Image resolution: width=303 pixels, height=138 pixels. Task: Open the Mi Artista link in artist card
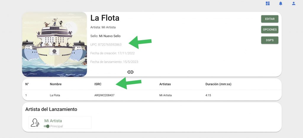tap(53, 121)
